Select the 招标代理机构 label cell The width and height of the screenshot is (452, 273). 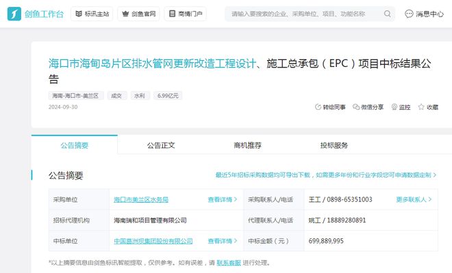point(79,220)
